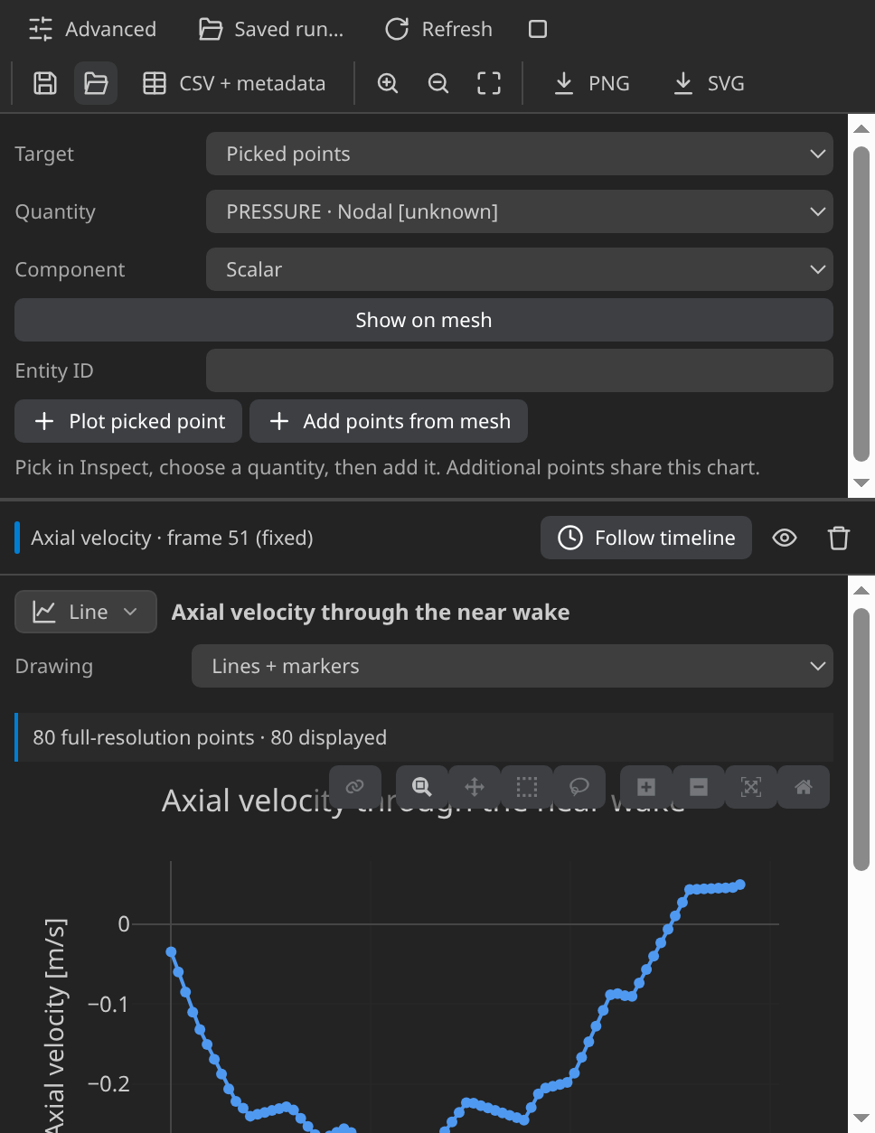Image resolution: width=875 pixels, height=1133 pixels.
Task: Open the Target dropdown showing Picked points
Action: point(520,154)
